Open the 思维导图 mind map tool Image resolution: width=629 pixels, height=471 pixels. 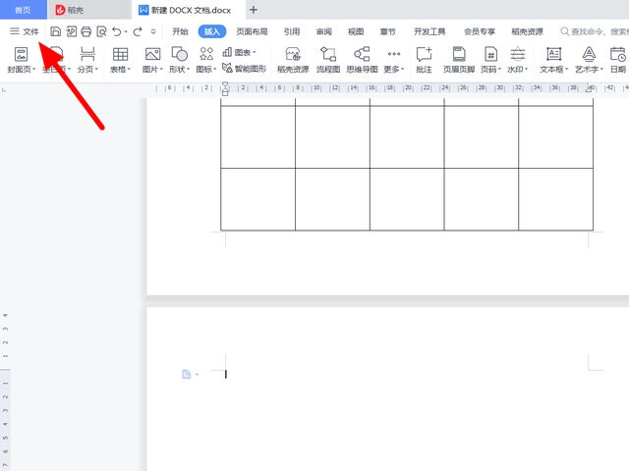(x=362, y=59)
